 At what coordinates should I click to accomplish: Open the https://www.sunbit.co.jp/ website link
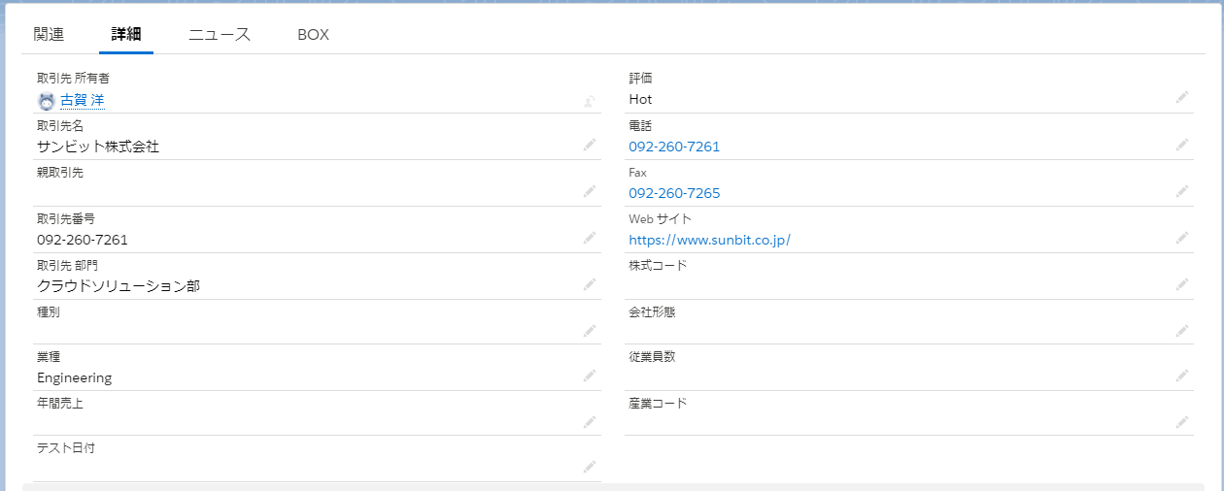(709, 240)
